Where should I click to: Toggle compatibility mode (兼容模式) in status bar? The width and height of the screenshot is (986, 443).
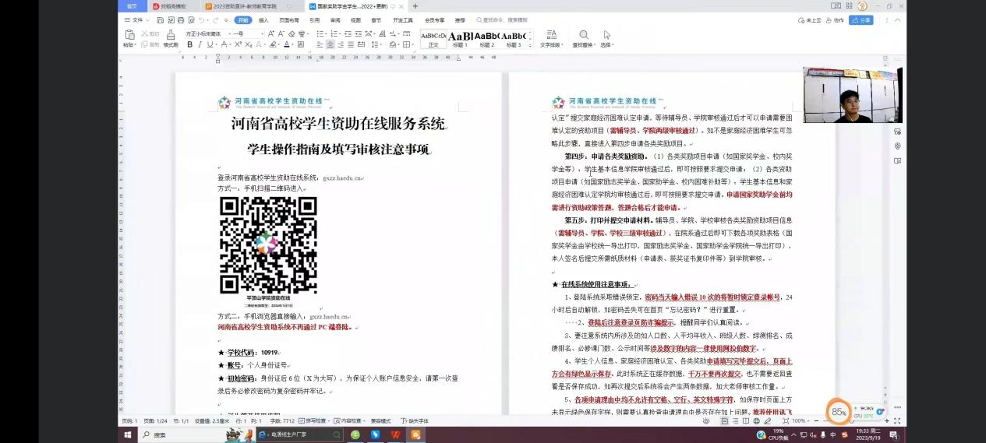coord(381,421)
